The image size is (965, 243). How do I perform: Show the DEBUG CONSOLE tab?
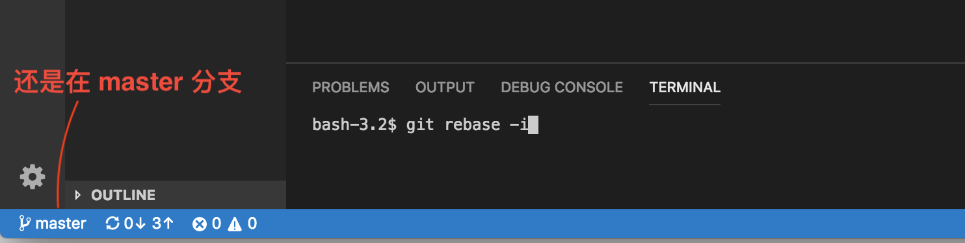tap(562, 87)
